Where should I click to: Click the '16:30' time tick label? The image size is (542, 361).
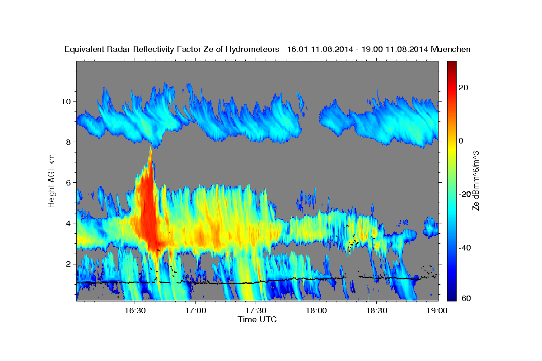(x=135, y=311)
